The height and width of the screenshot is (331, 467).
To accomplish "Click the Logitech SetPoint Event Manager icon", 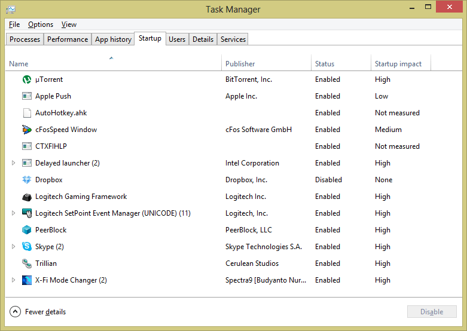I will click(27, 213).
